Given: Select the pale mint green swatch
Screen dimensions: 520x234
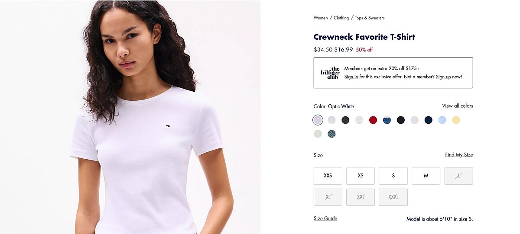Looking at the screenshot, I should (x=318, y=134).
